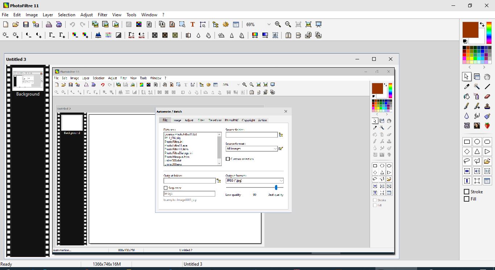This screenshot has width=495, height=270.
Task: Apply the Gradient toolbar icon
Action: [265, 35]
